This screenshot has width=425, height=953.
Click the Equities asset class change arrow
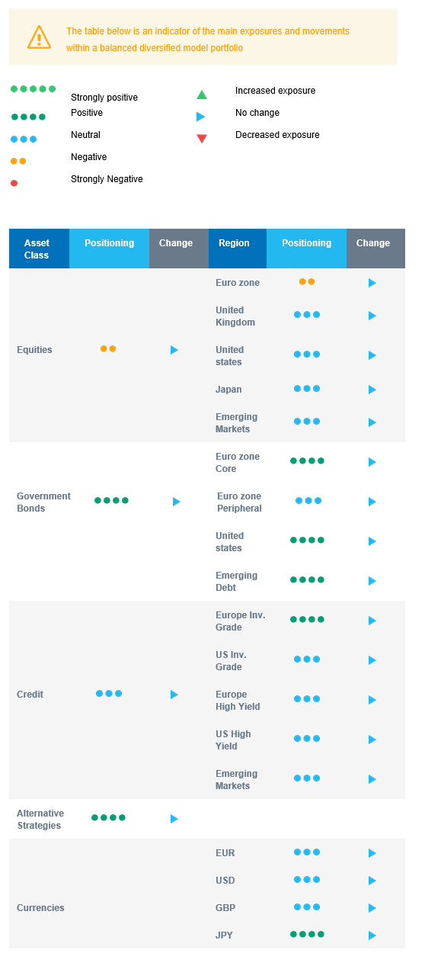pyautogui.click(x=174, y=350)
